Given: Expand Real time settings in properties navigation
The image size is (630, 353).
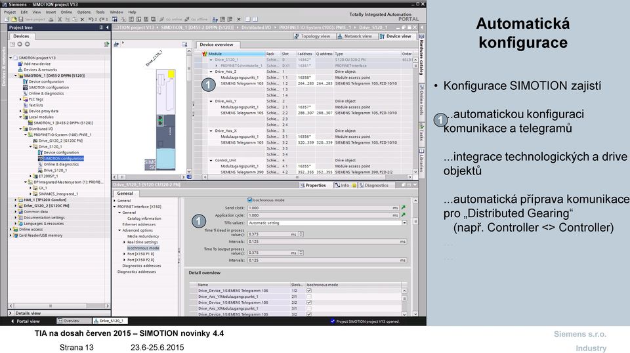Looking at the screenshot, I should click(124, 242).
